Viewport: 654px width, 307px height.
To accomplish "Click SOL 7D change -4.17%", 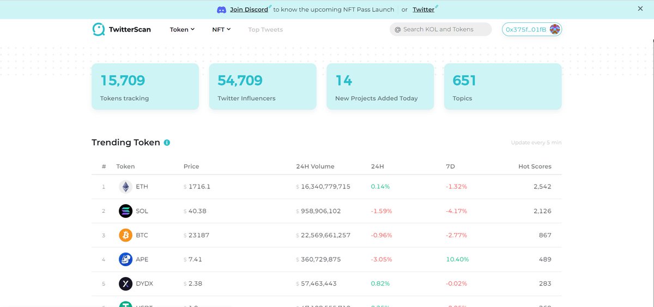I will click(456, 211).
